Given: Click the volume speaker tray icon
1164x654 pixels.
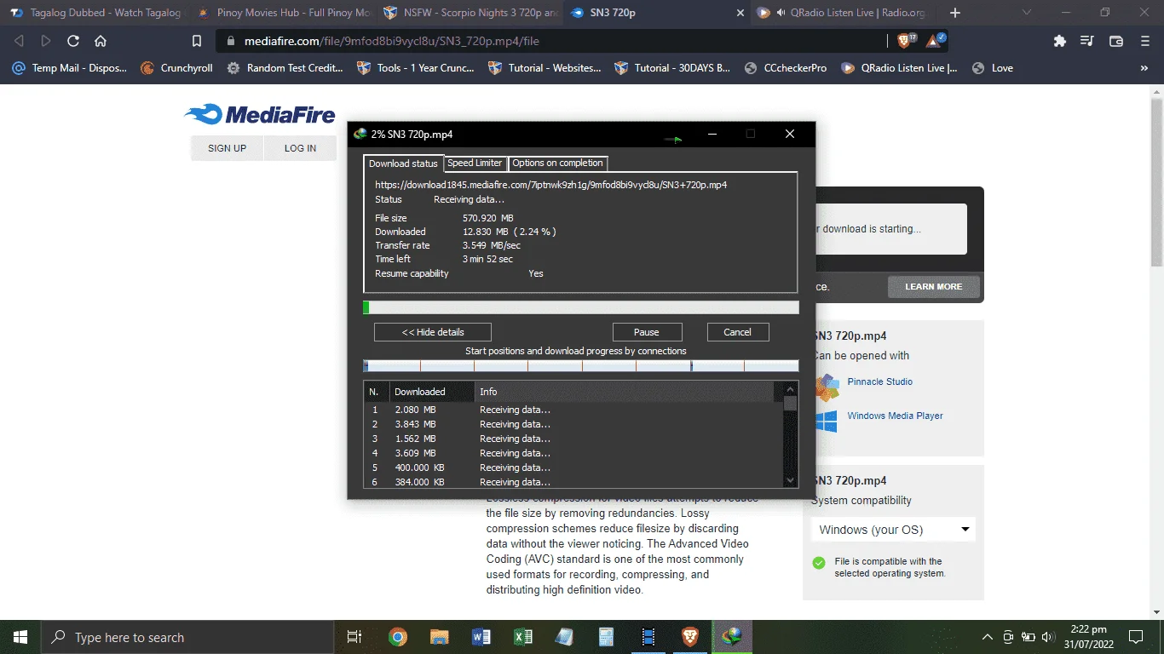Looking at the screenshot, I should point(1048,637).
